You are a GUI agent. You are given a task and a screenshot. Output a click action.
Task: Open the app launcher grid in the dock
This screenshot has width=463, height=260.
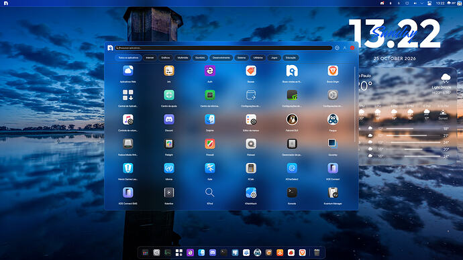tap(145, 253)
